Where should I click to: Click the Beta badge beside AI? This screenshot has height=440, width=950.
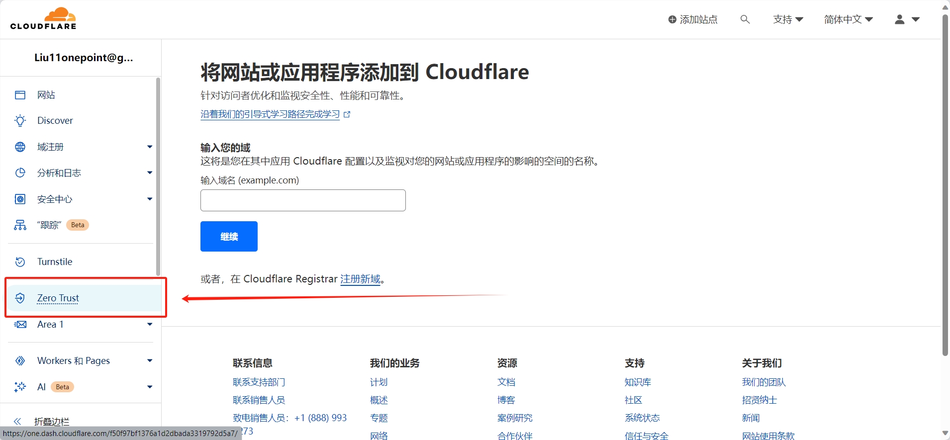pyautogui.click(x=62, y=387)
